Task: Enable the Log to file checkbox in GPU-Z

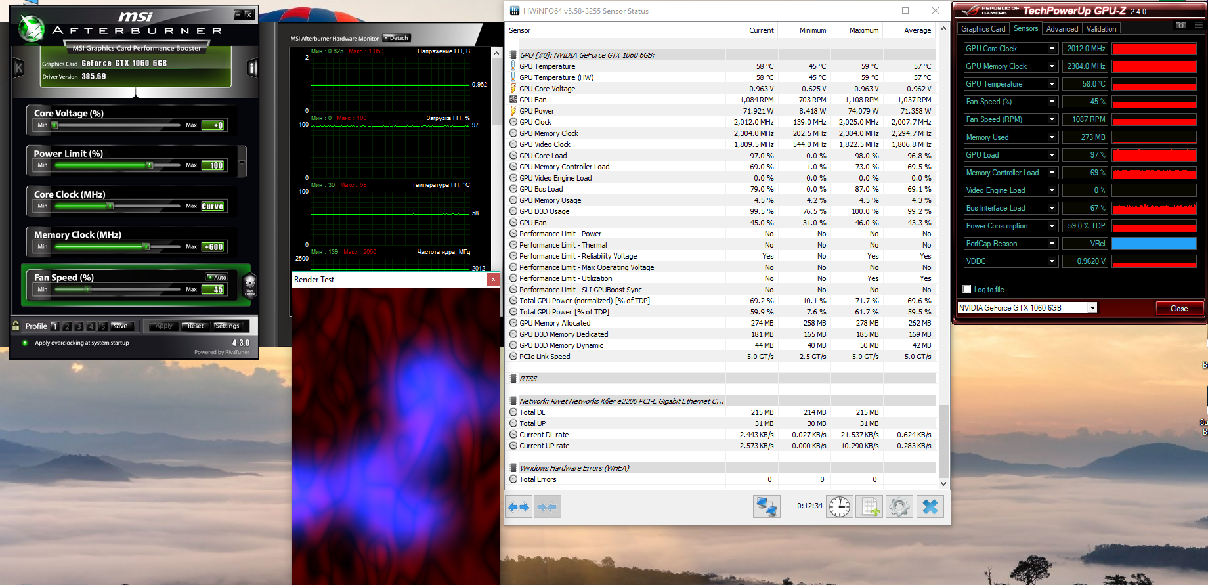Action: tap(966, 290)
